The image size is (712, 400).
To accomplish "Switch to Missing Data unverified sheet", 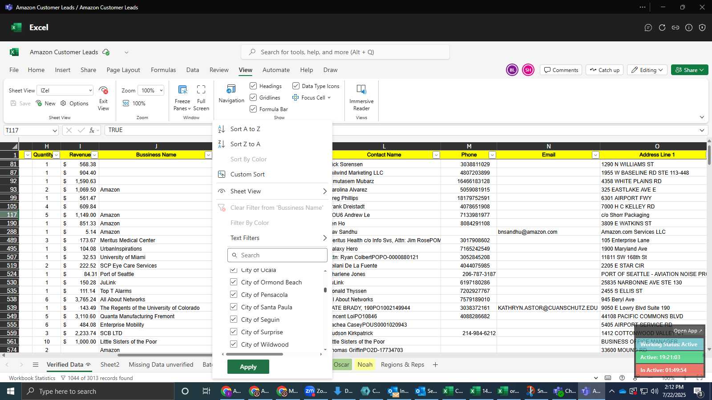I will click(x=161, y=364).
